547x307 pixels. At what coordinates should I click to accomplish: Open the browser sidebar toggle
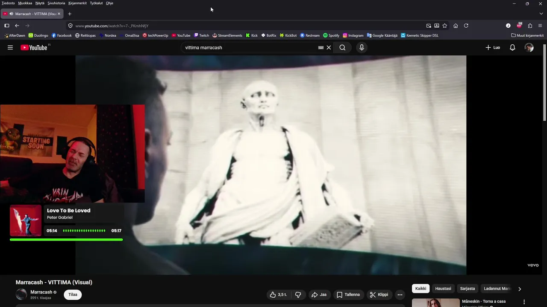point(7,26)
